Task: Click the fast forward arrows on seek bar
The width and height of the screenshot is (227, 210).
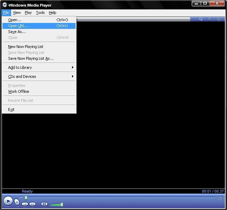Action: (220, 197)
